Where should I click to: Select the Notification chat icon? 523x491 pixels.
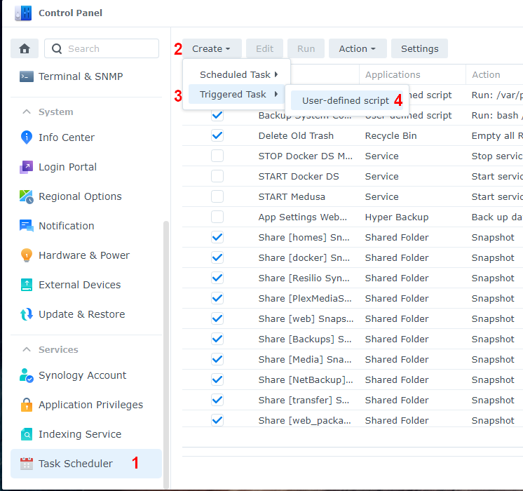[27, 226]
